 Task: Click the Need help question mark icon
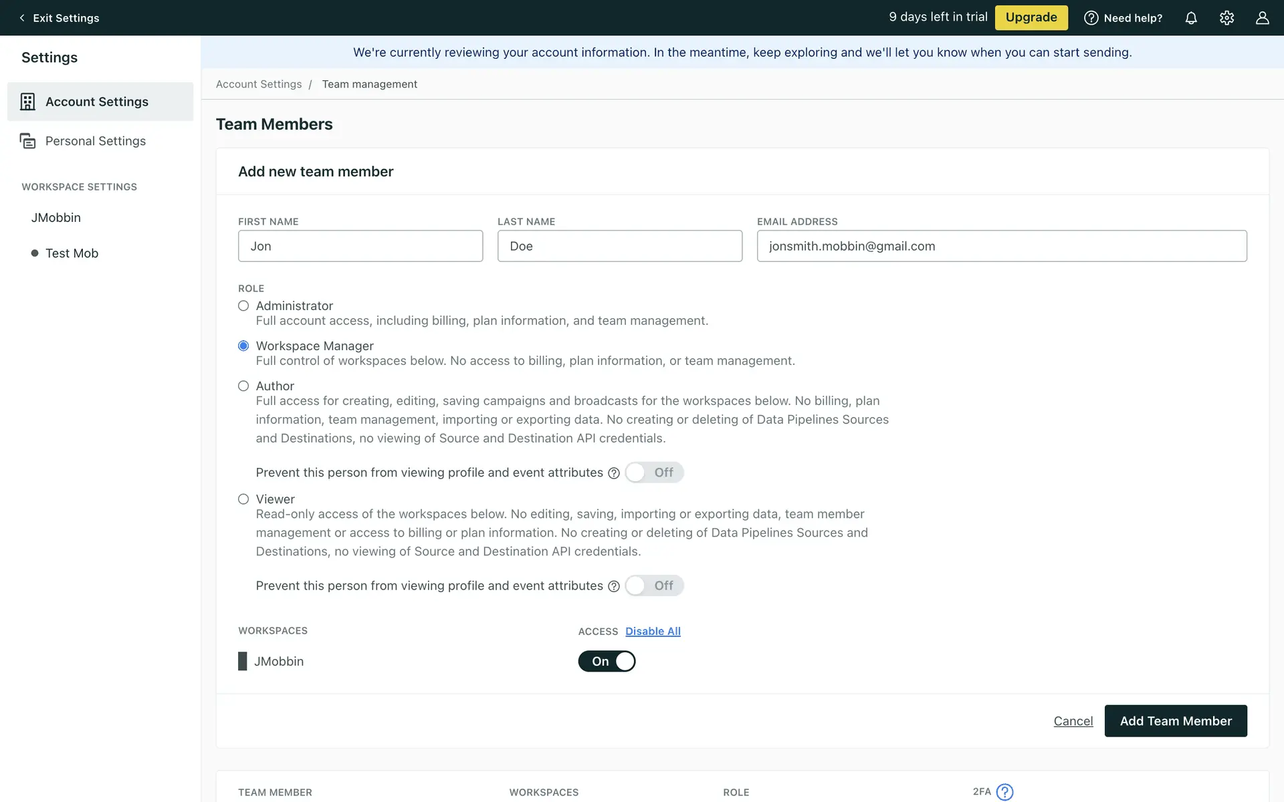[x=1091, y=18]
